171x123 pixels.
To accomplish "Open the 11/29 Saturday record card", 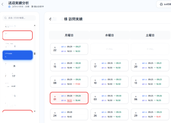I will [x=150, y=114].
